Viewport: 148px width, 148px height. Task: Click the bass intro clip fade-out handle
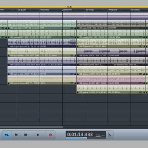tap(75, 28)
